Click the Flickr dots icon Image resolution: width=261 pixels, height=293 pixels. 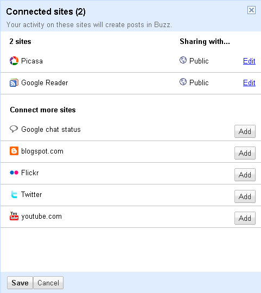(x=14, y=173)
